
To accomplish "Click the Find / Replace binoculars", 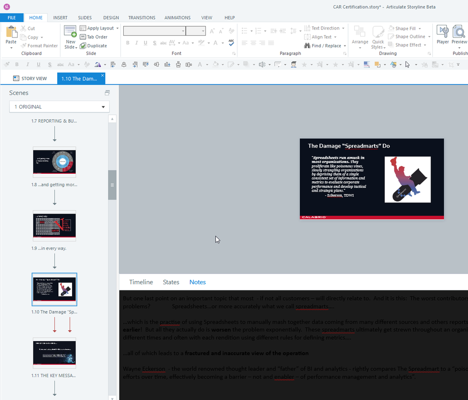I will pyautogui.click(x=308, y=46).
